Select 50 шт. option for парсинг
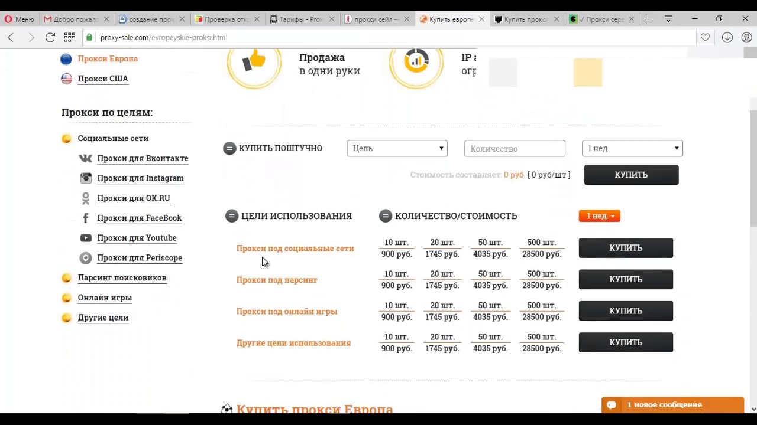This screenshot has height=425, width=757. pyautogui.click(x=490, y=280)
